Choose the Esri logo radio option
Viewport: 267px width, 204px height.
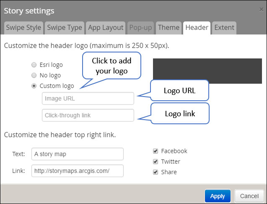[34, 65]
